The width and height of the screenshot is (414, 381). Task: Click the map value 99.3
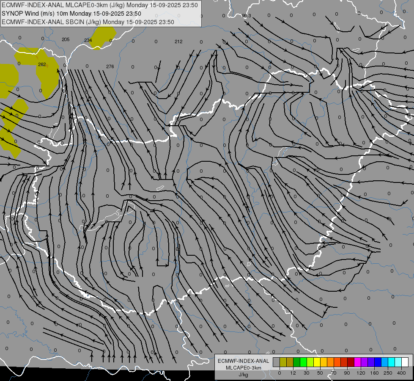[x=247, y=16]
